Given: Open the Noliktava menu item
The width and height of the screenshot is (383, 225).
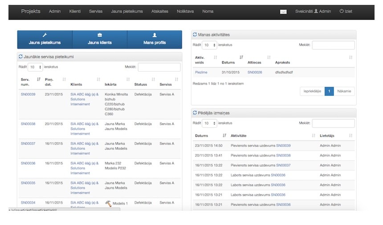Looking at the screenshot, I should [185, 11].
